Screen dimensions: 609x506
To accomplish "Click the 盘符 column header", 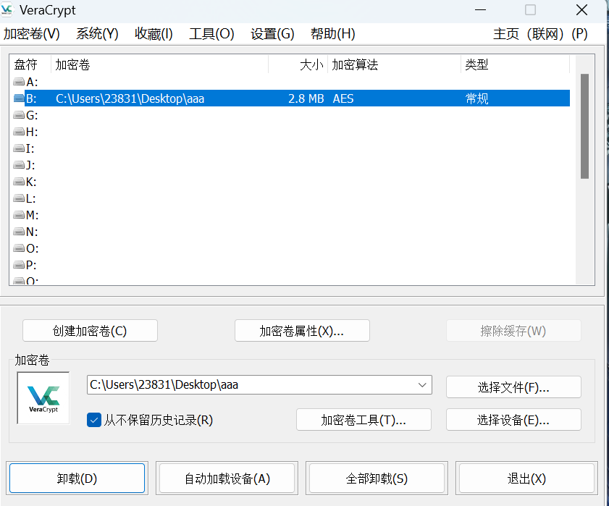I will coord(30,64).
